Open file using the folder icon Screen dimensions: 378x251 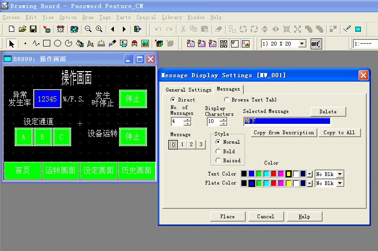pos(22,29)
